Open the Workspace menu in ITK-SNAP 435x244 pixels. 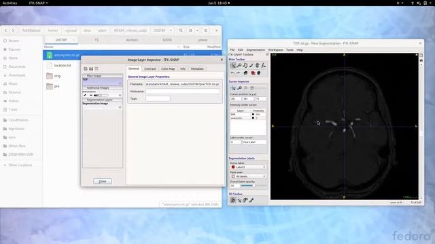coord(275,49)
